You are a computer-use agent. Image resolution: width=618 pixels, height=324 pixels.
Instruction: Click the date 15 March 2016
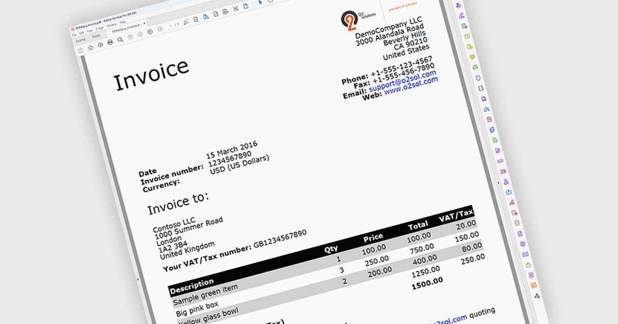pyautogui.click(x=231, y=149)
